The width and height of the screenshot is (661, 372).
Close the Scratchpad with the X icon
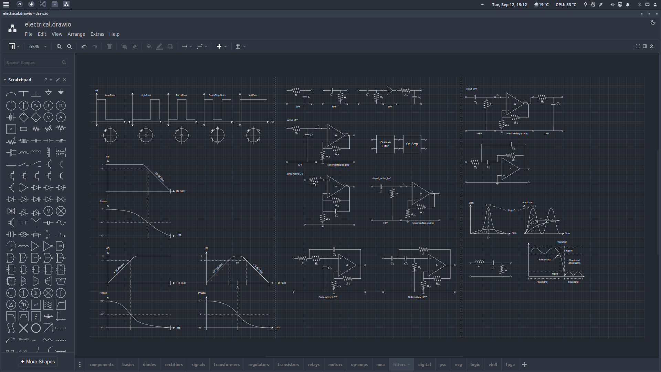point(65,80)
